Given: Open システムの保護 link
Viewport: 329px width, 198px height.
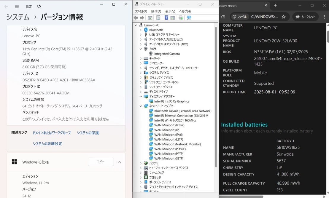Looking at the screenshot, I should click(88, 133).
